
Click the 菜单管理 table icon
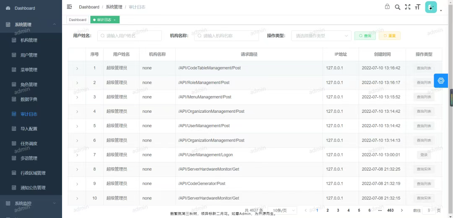point(14,70)
